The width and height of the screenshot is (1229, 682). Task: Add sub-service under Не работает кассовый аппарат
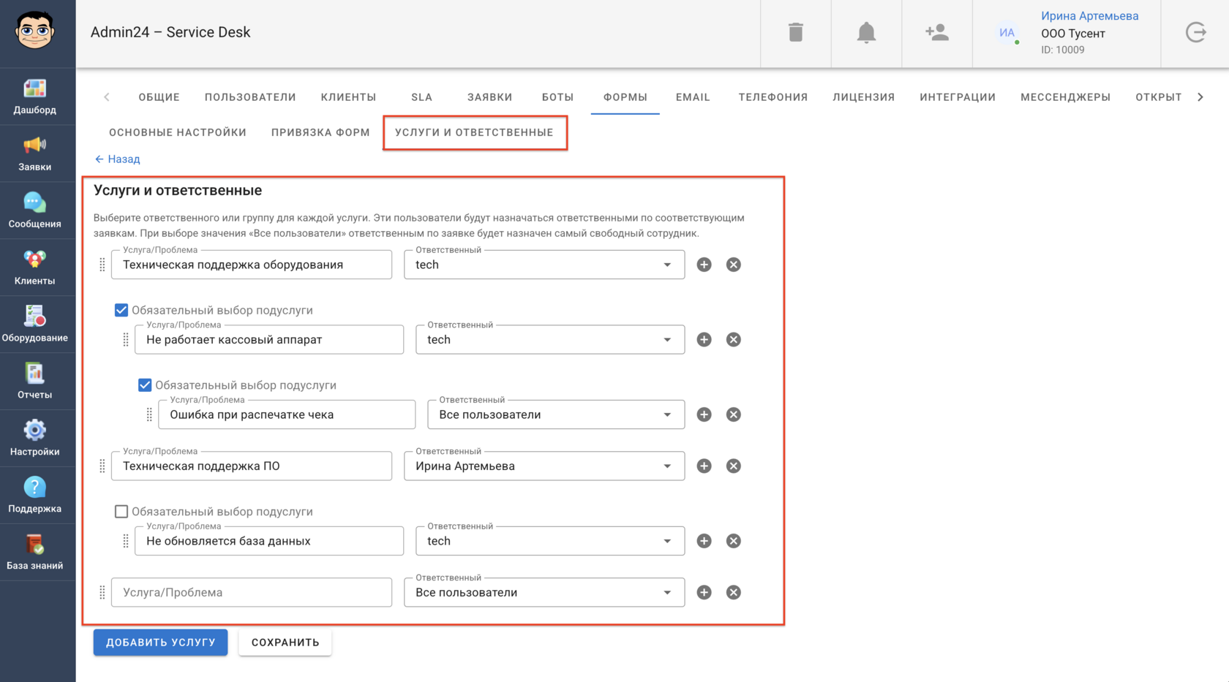click(x=704, y=339)
